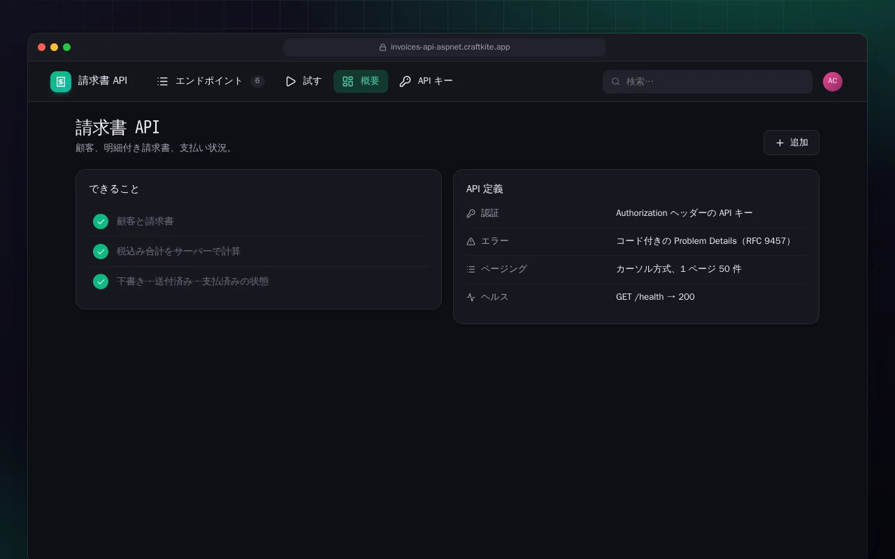This screenshot has height=559, width=895.
Task: Click the 'GET /health → 200' value
Action: 655,297
